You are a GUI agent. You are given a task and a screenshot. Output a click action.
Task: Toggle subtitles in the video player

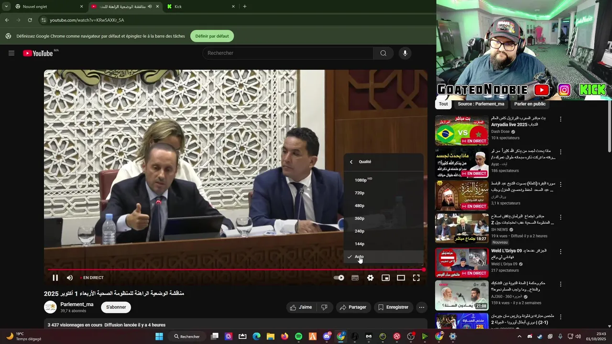(x=355, y=278)
